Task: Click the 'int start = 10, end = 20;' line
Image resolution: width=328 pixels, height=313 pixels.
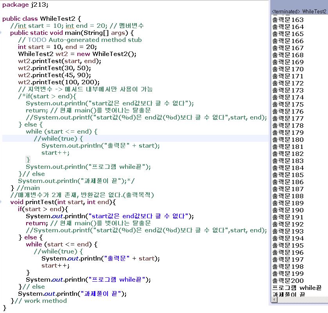Action: pos(57,47)
